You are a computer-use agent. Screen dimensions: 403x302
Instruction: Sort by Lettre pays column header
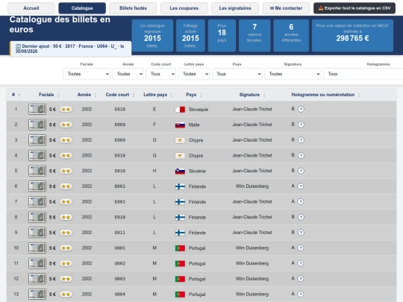point(157,95)
